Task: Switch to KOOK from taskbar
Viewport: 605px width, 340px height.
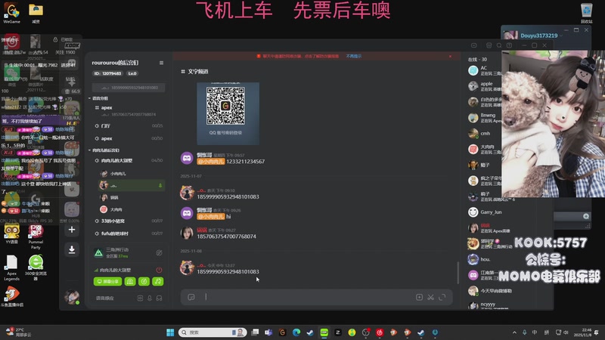Action: click(324, 332)
